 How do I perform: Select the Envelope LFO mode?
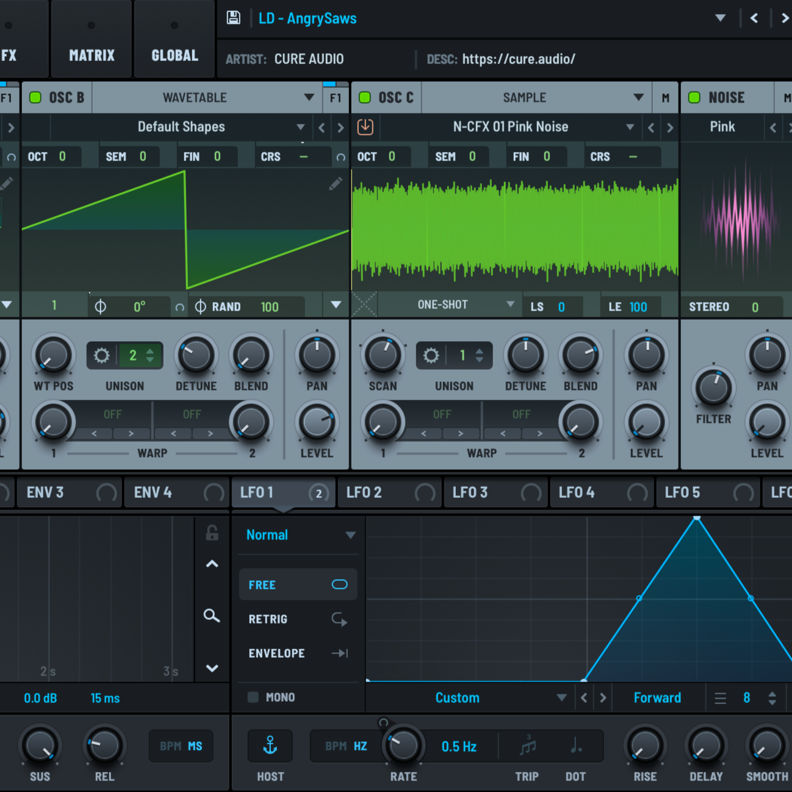pyautogui.click(x=276, y=653)
